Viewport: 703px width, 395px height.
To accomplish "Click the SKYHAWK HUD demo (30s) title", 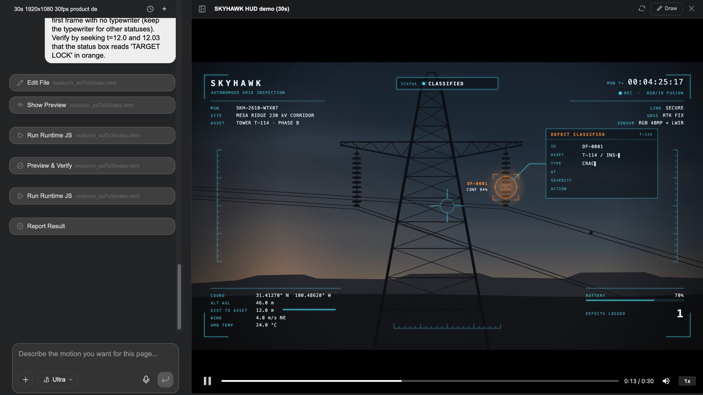I will pos(252,9).
